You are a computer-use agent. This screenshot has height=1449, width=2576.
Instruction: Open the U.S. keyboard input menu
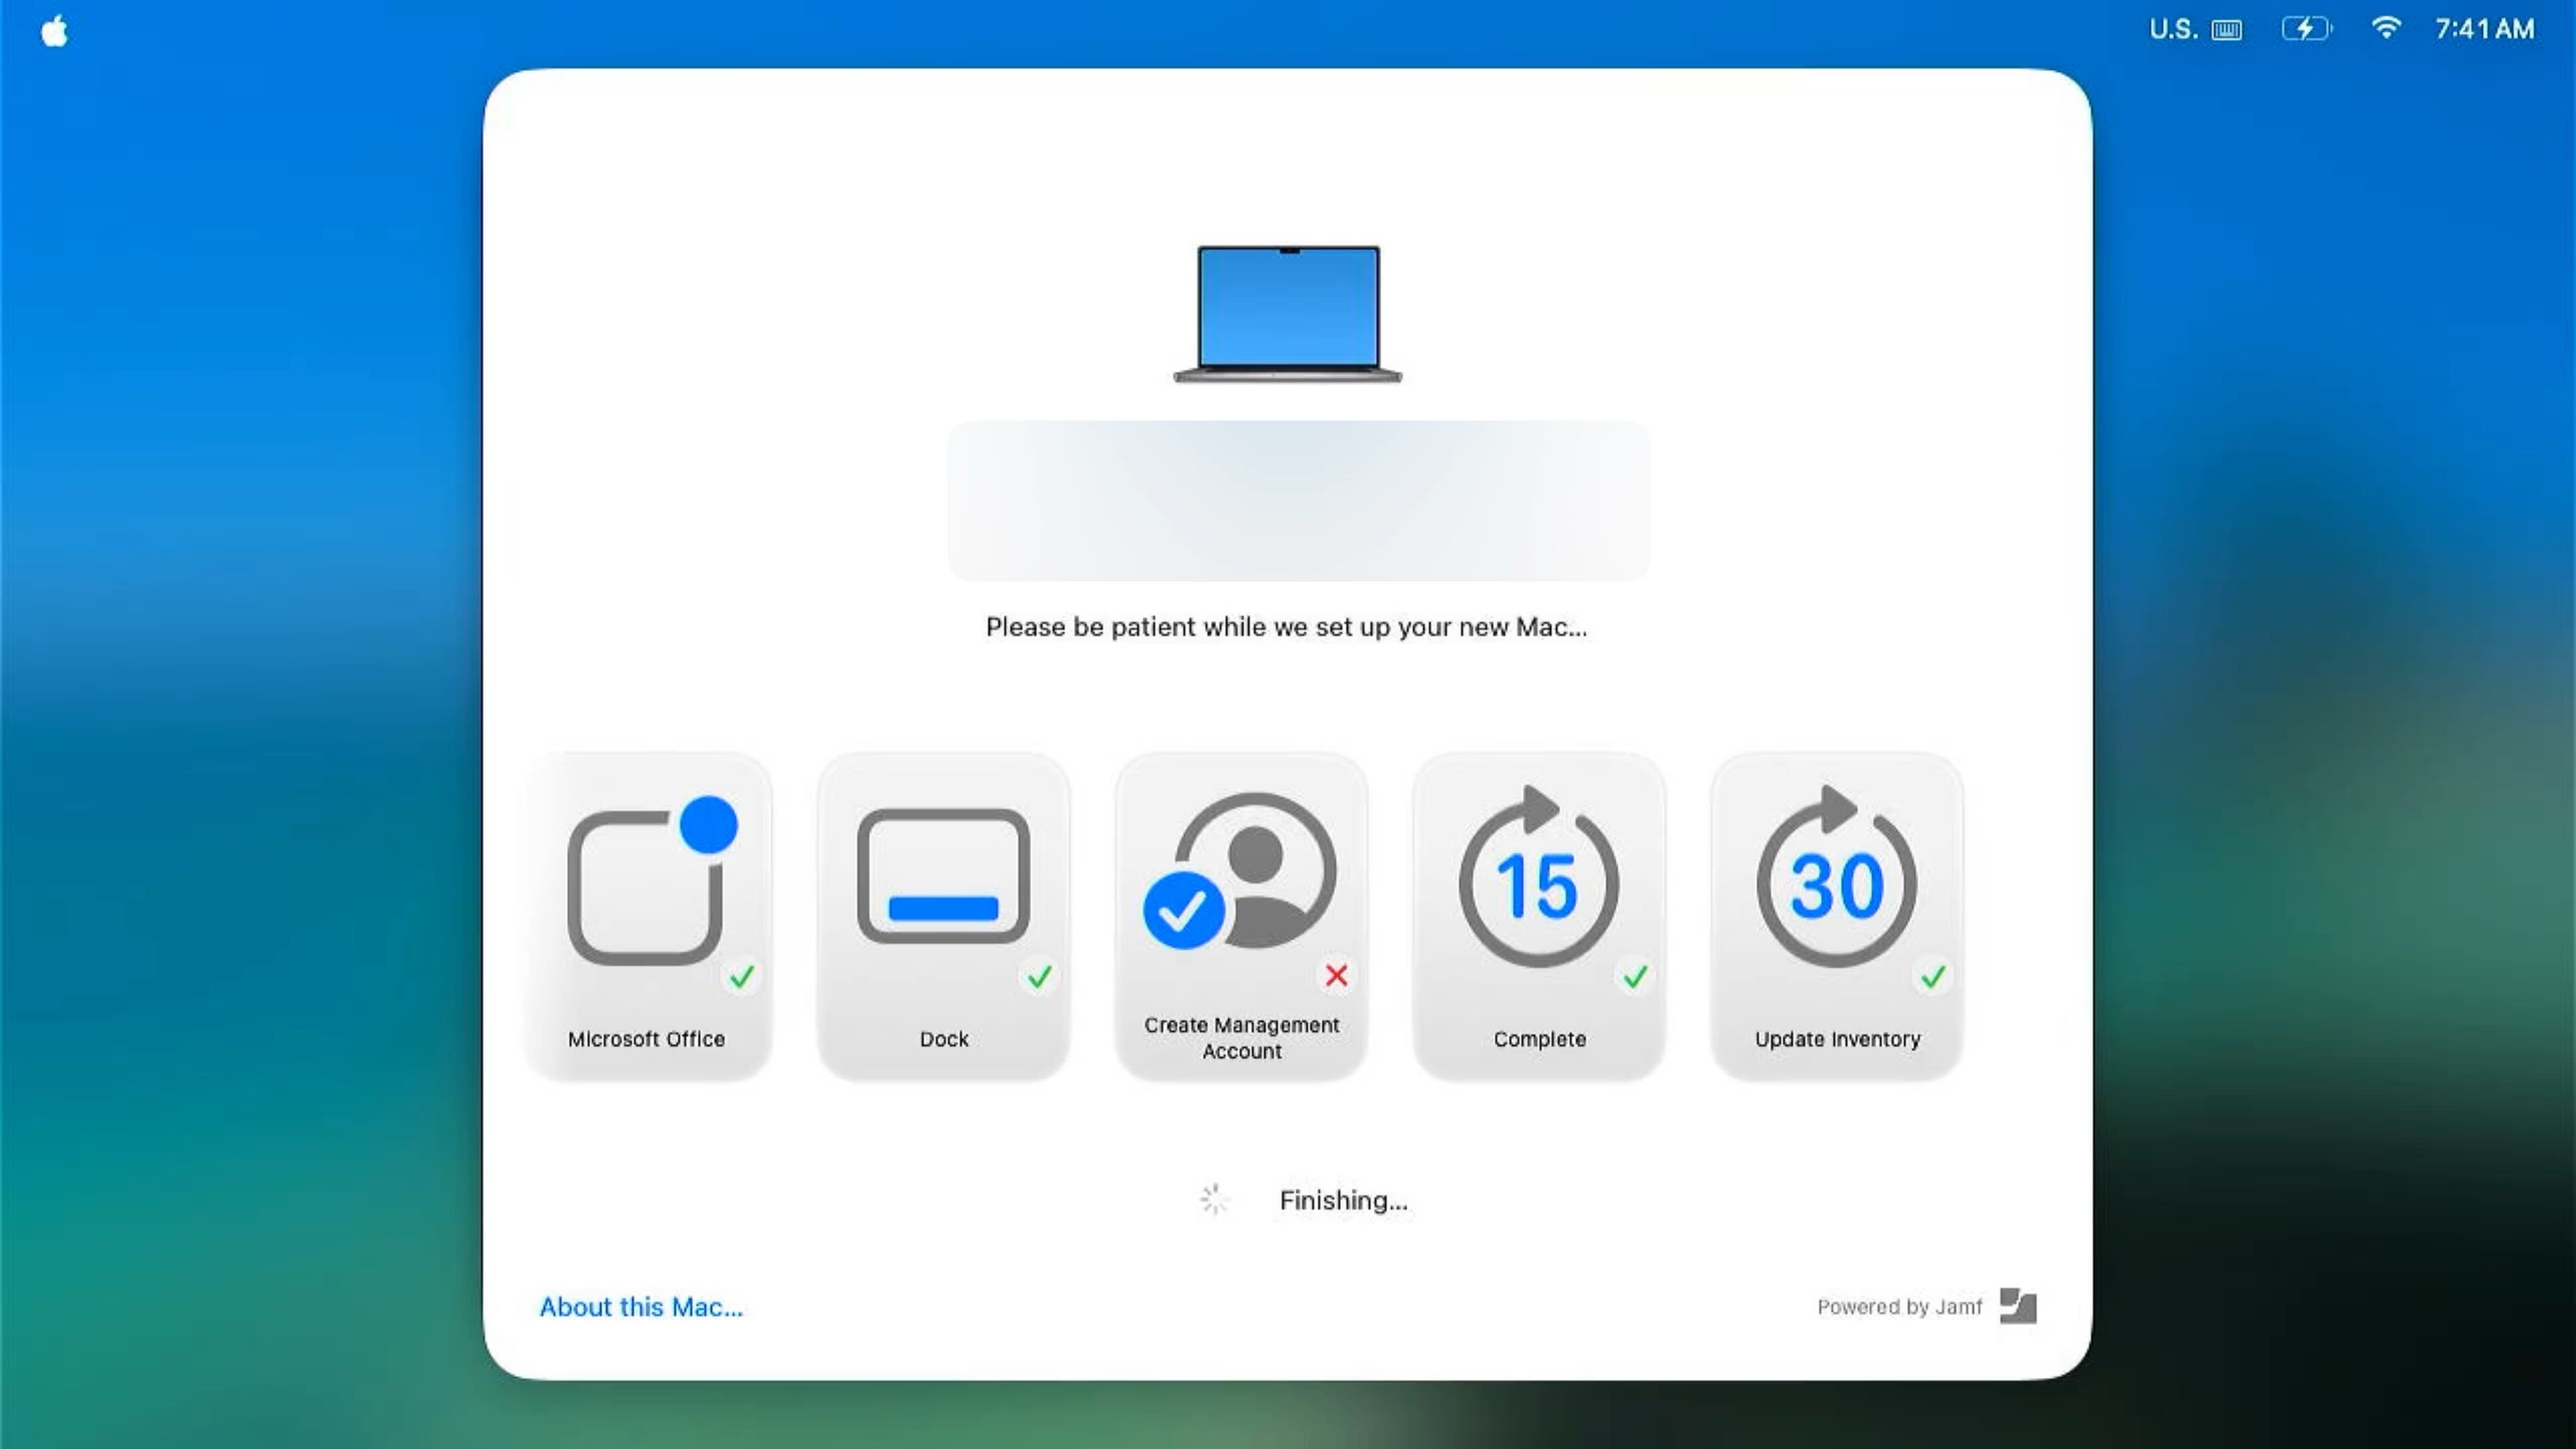(2195, 29)
